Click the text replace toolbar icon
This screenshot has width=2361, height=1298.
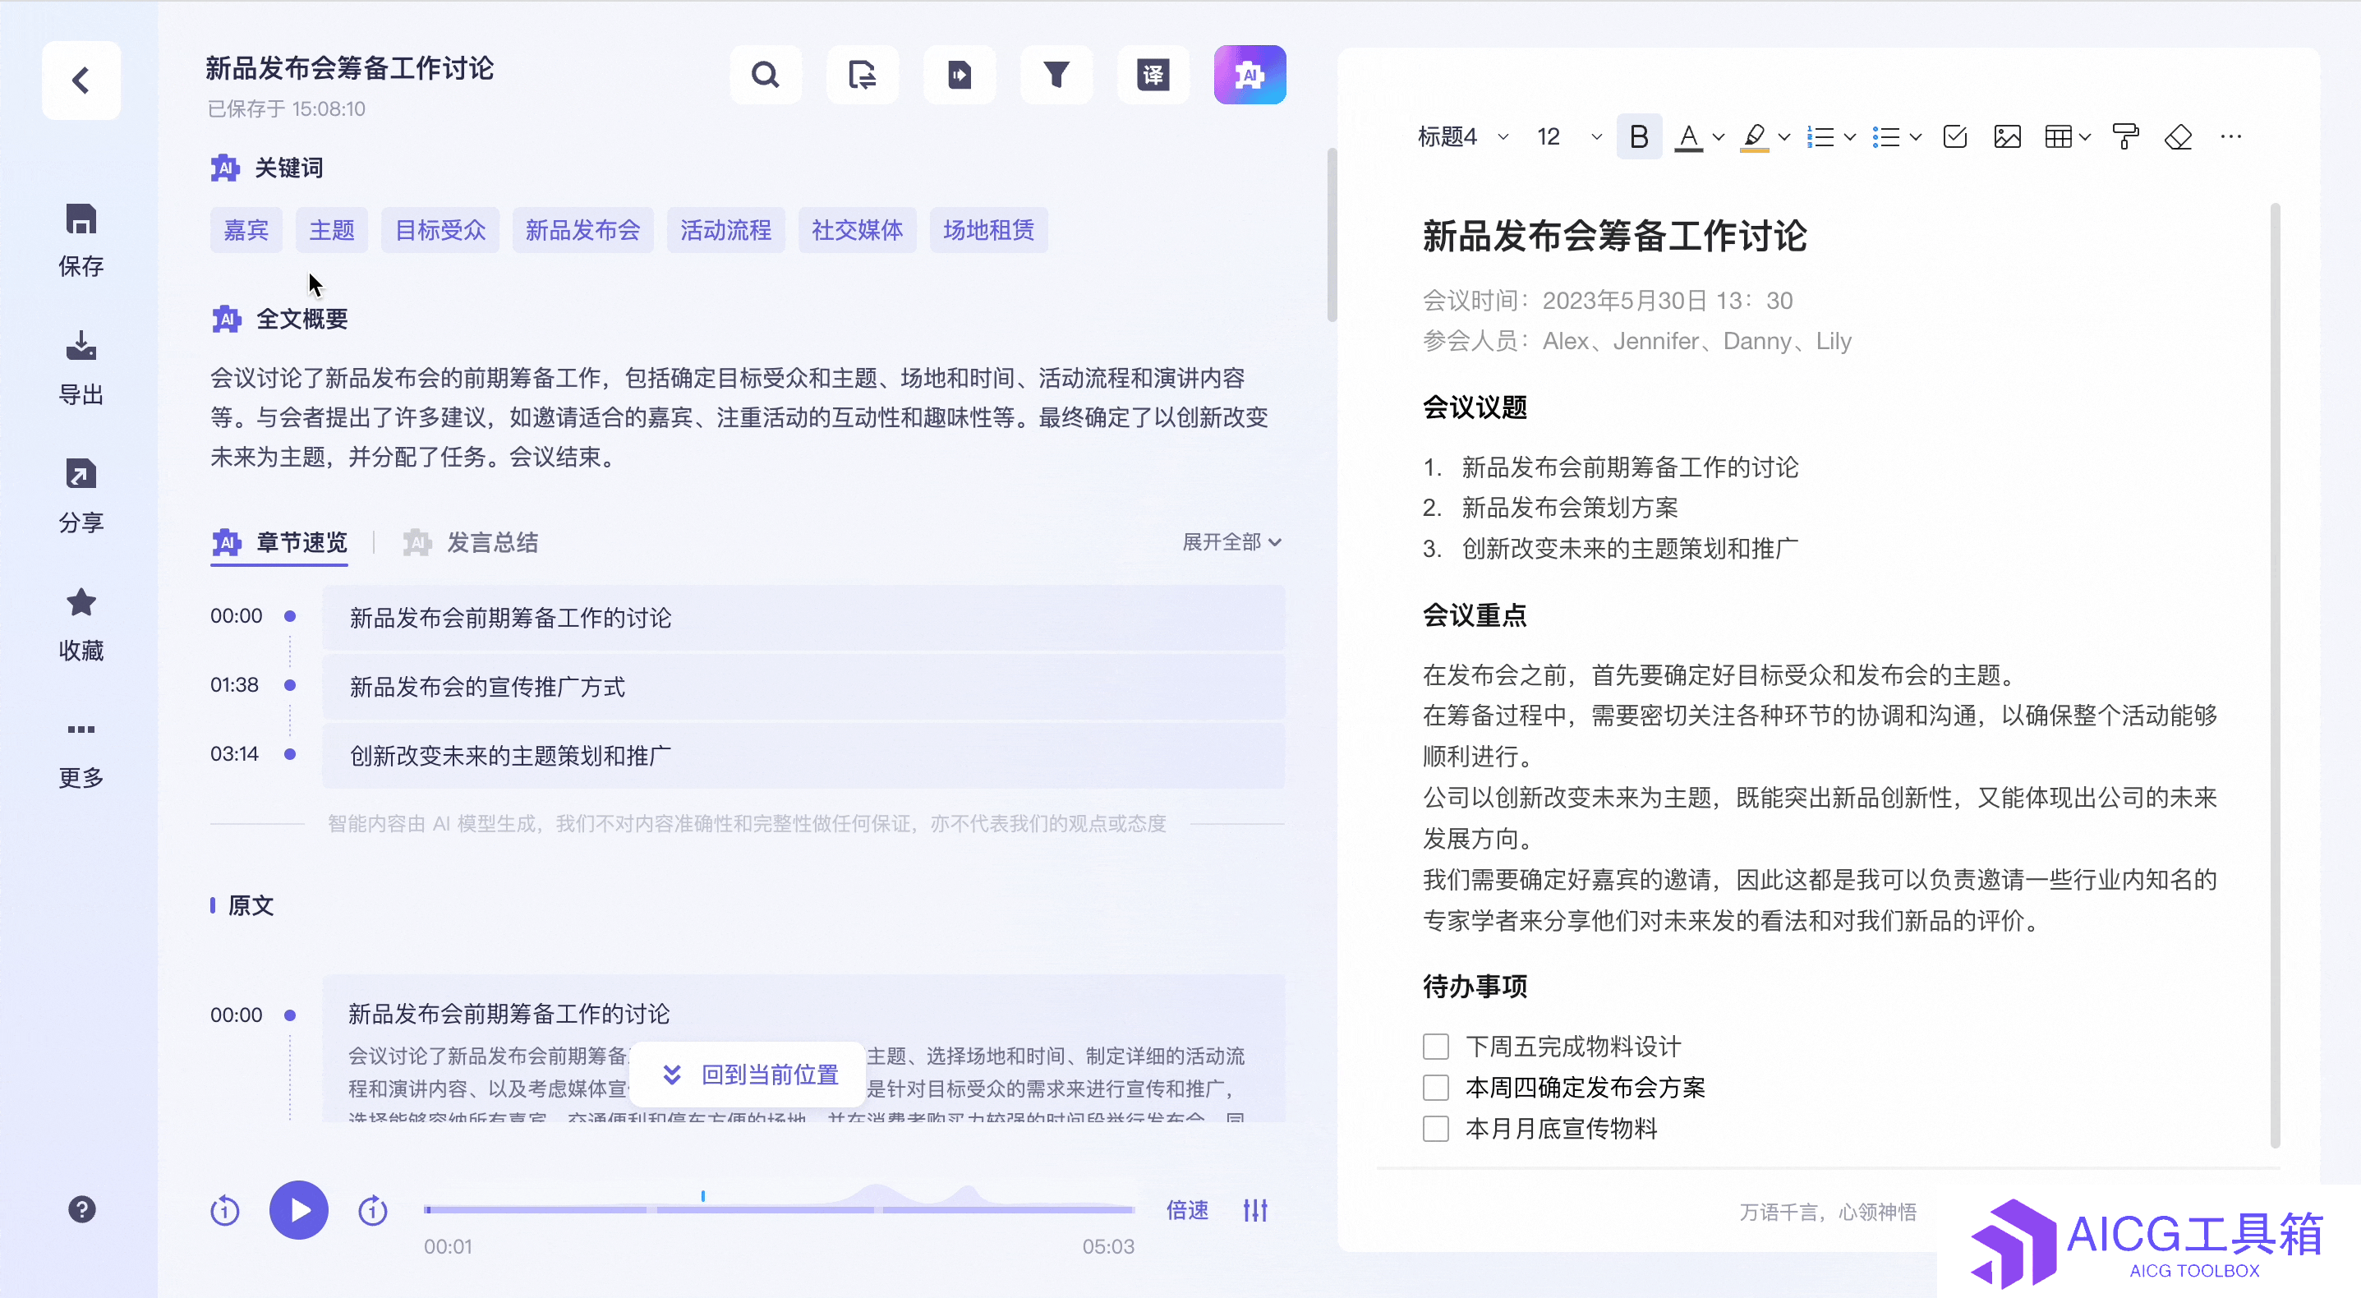click(x=863, y=74)
